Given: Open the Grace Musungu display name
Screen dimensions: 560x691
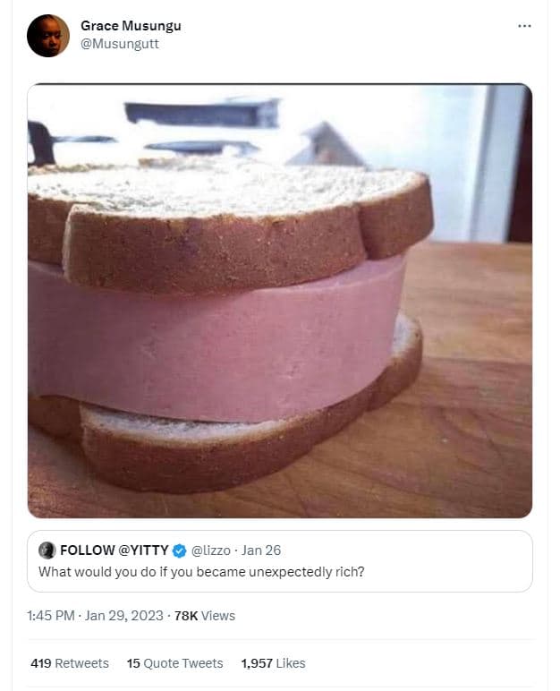Looking at the screenshot, I should 131,26.
